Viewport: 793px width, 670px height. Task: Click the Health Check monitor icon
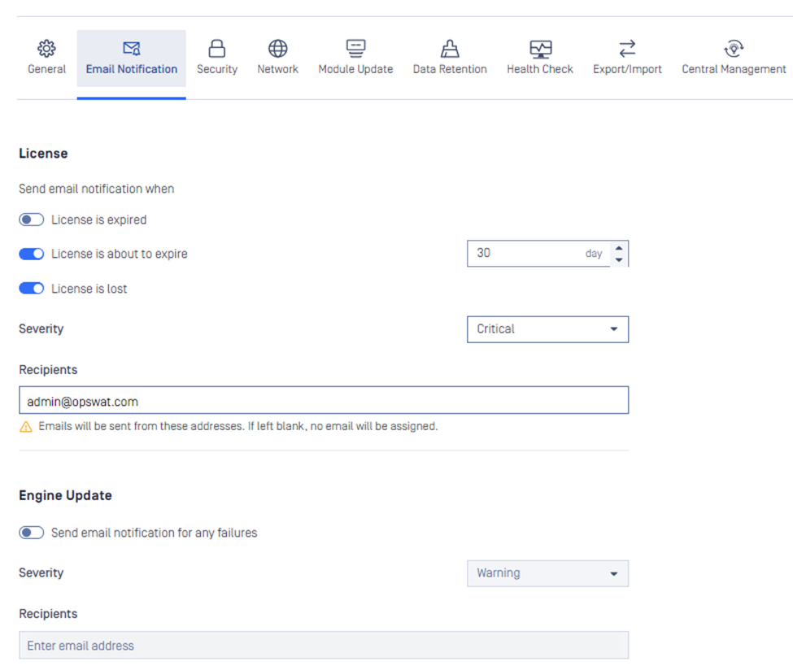pyautogui.click(x=540, y=48)
